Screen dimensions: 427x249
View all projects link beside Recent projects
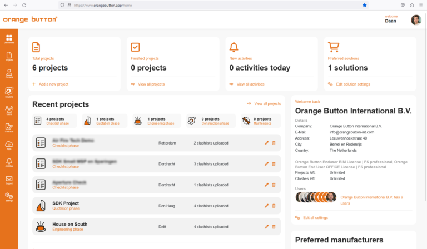[264, 104]
